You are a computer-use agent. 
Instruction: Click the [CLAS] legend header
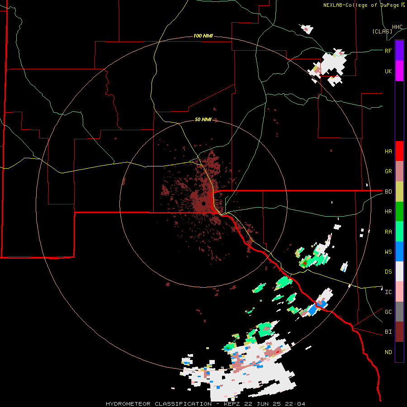click(x=382, y=32)
